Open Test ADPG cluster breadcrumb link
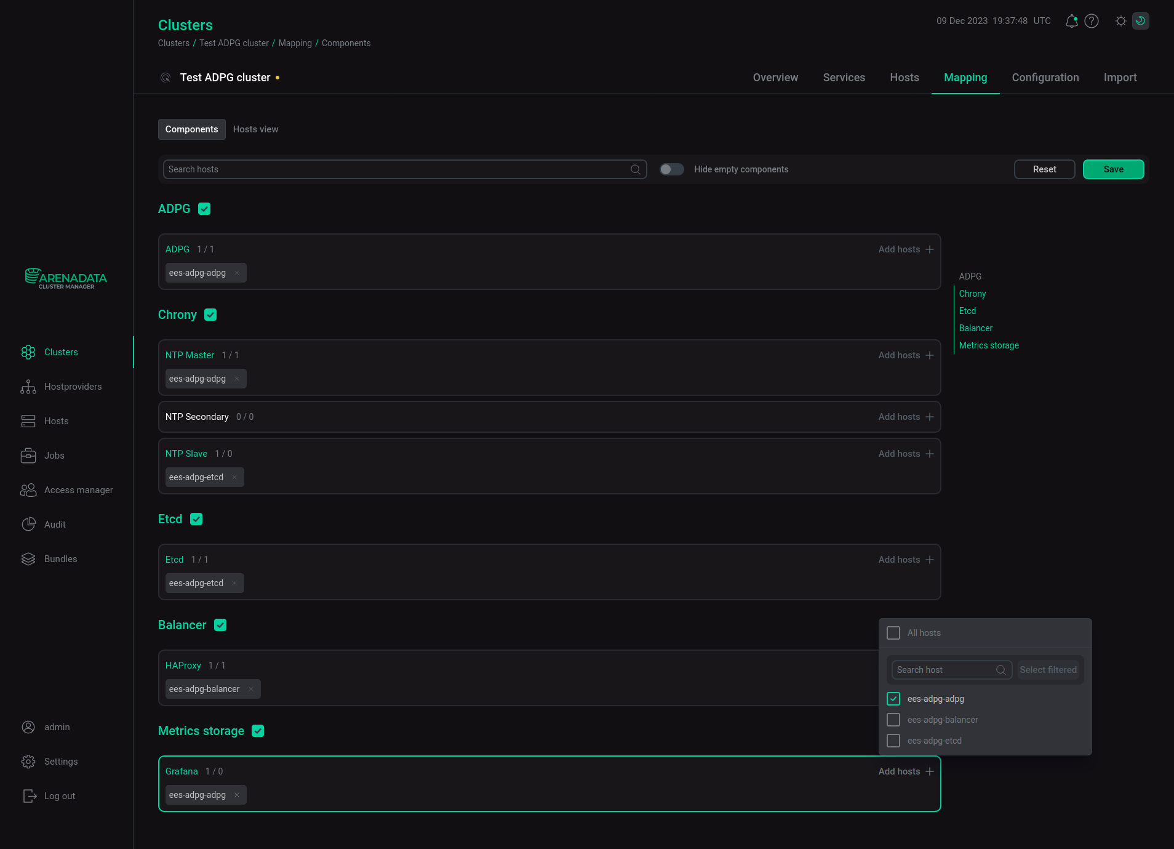This screenshot has height=849, width=1174. tap(234, 43)
